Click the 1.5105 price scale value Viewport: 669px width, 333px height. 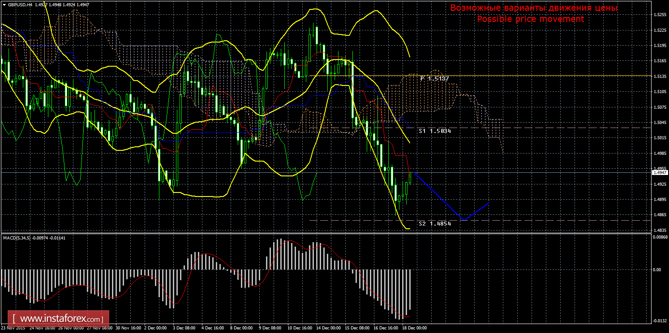pos(659,92)
